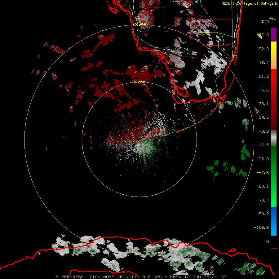279x279 pixels.
Task: Select the VEL legend title
Action: click(272, 19)
